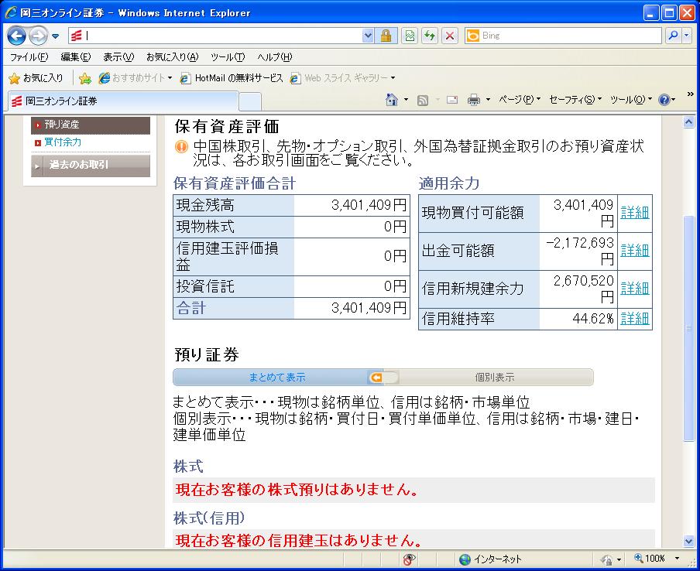Switch to まとめて表示 view
The image size is (700, 571).
click(x=276, y=378)
